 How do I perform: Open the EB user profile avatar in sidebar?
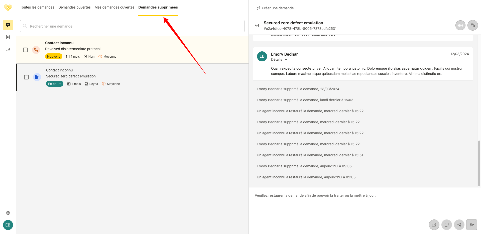8,225
